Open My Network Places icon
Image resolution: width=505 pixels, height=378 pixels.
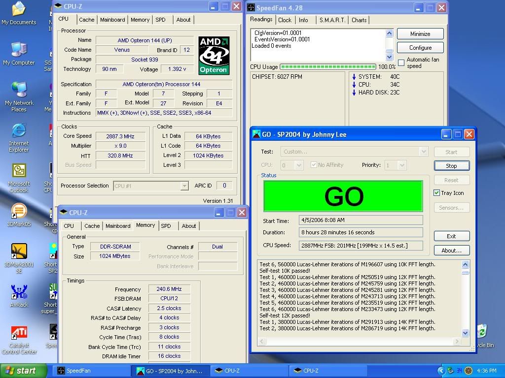click(x=19, y=91)
